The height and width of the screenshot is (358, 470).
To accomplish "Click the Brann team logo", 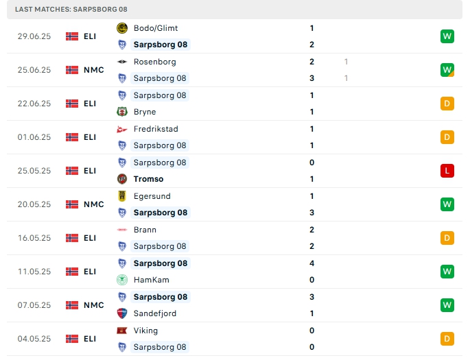I will (122, 230).
